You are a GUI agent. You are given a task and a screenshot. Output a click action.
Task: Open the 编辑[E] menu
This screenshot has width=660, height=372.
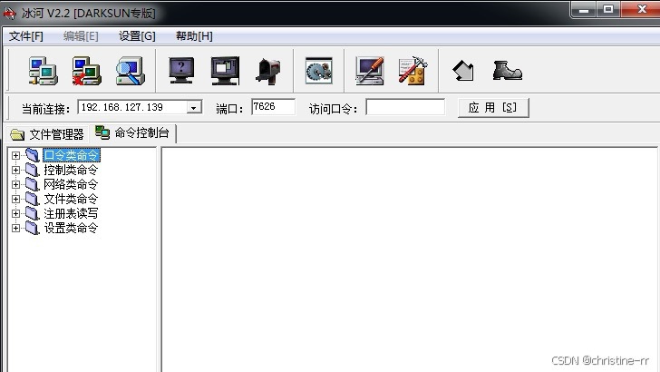[81, 36]
